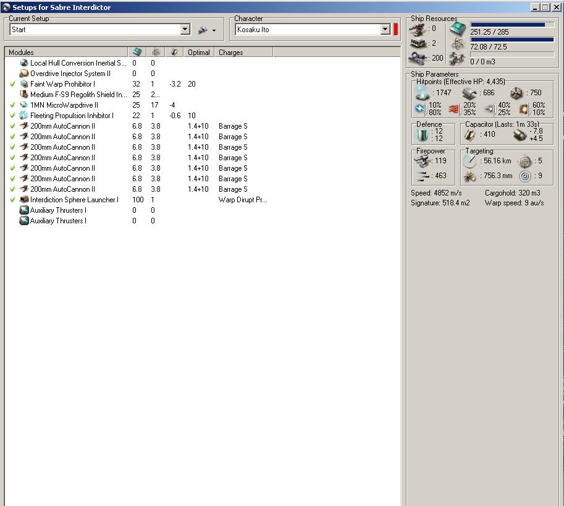Click the EM resistance icon
Image resolution: width=564 pixels, height=506 pixels.
point(420,109)
